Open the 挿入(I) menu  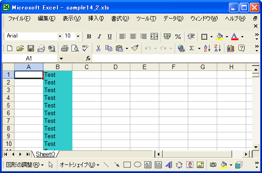pyautogui.click(x=96, y=19)
